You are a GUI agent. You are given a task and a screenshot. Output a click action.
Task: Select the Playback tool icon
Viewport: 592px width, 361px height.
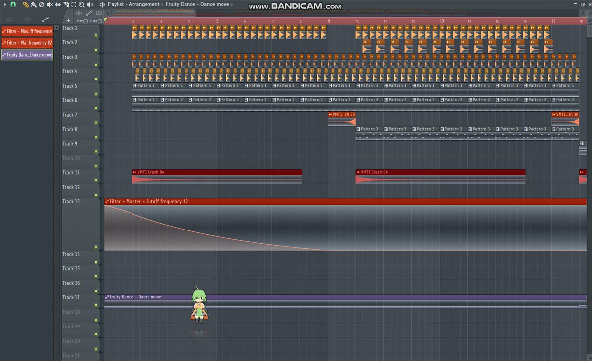(x=90, y=5)
